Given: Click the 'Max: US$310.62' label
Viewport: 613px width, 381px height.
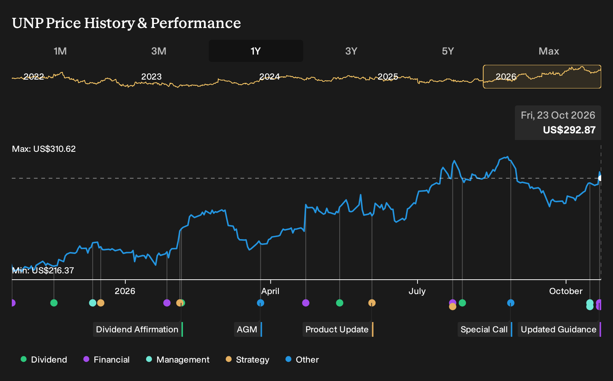Looking at the screenshot, I should pos(44,149).
